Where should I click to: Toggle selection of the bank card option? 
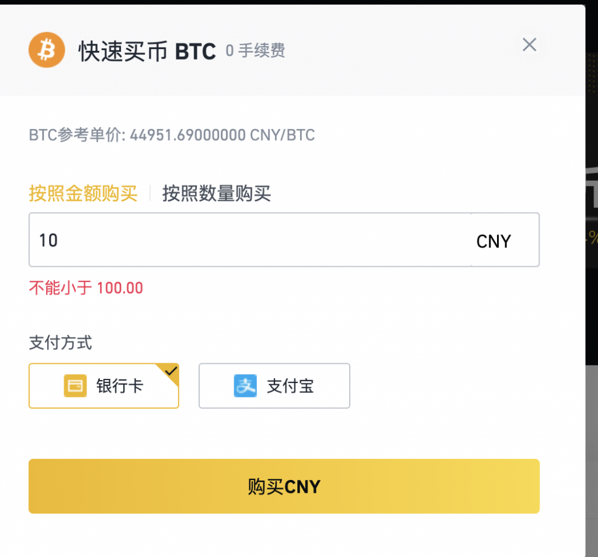104,386
